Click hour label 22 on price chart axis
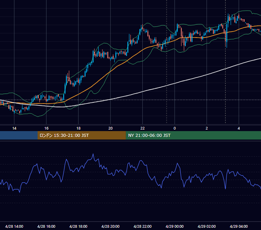 coord(142,128)
